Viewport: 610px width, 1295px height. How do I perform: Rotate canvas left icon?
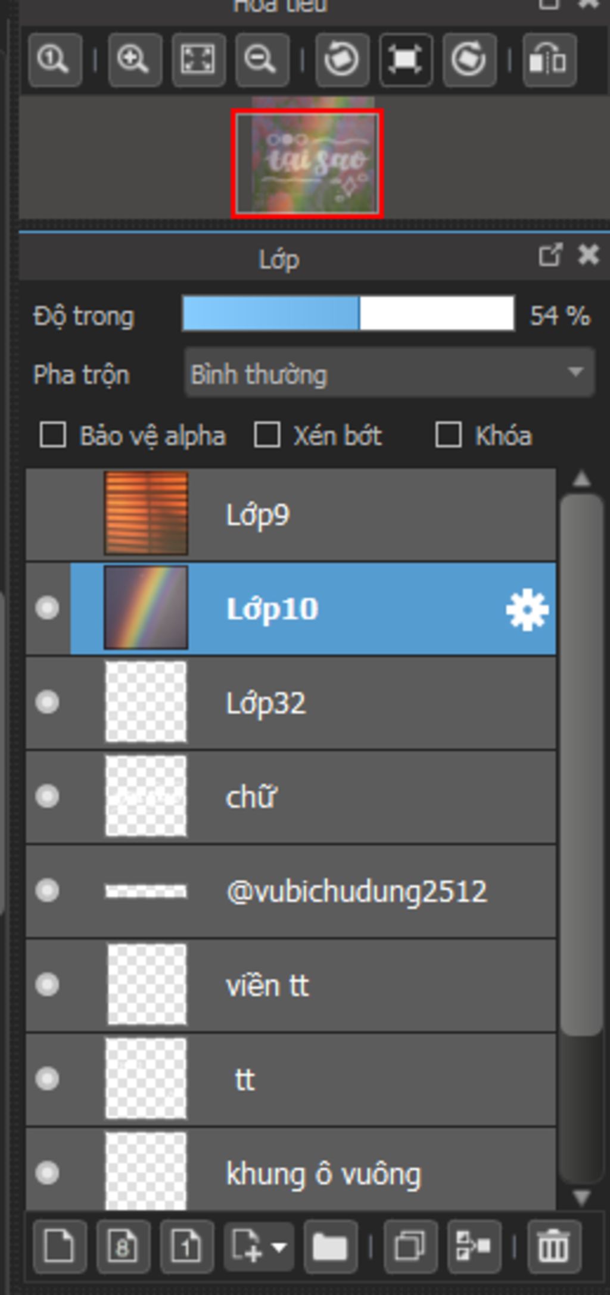[342, 60]
